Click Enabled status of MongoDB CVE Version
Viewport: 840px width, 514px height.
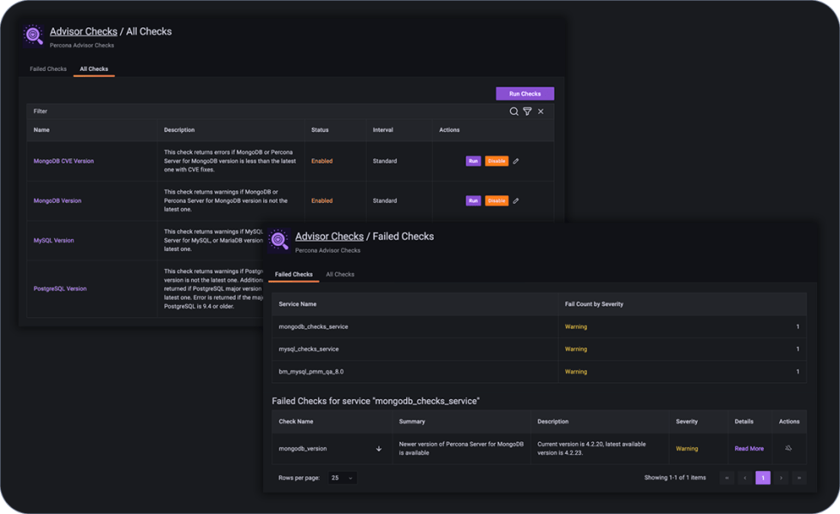321,160
